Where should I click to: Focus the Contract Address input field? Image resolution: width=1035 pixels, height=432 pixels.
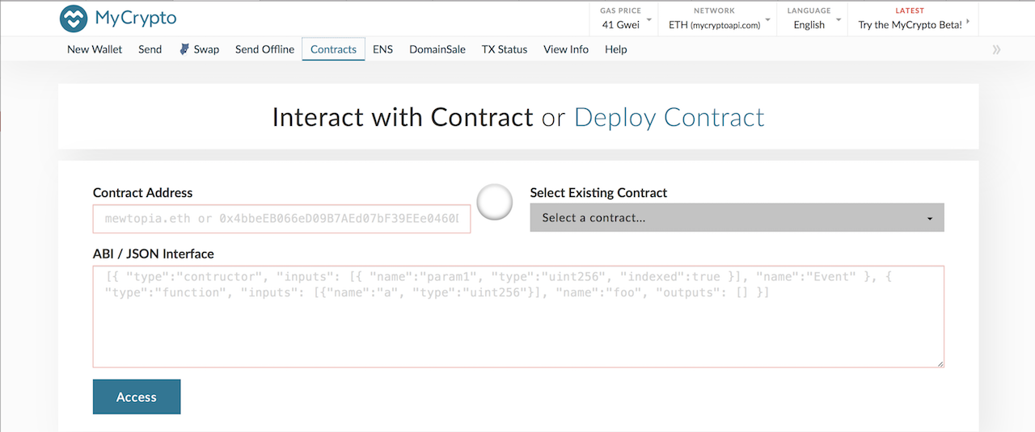coord(281,219)
